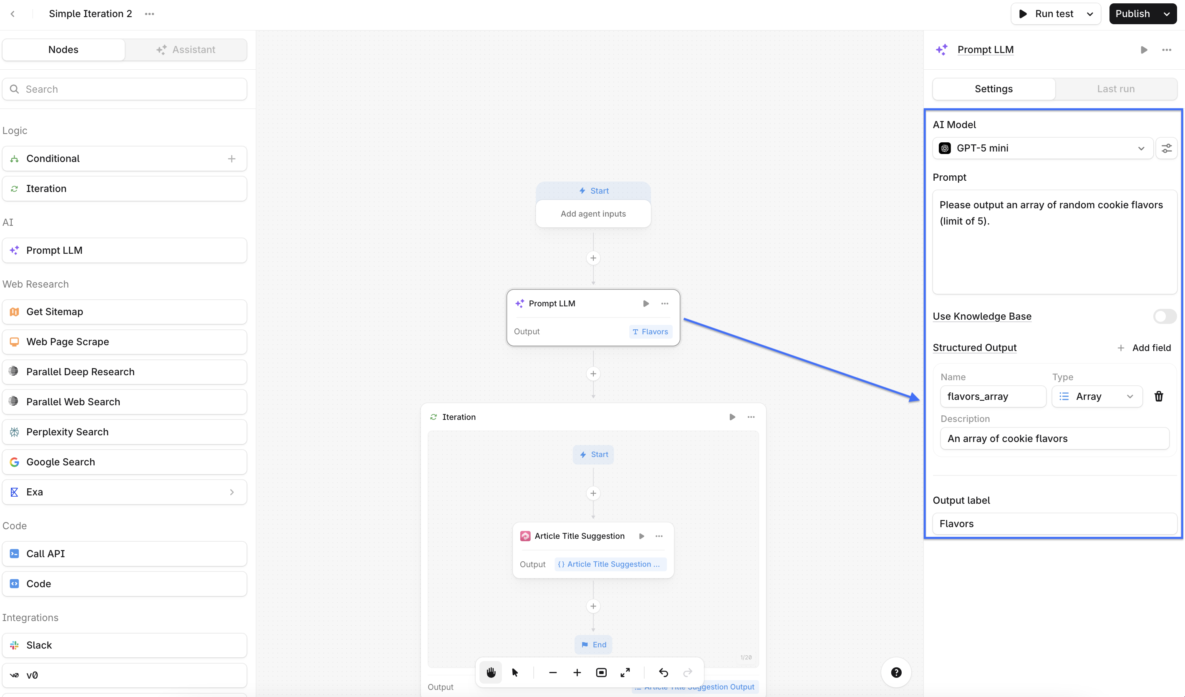Open the Array type dropdown
Image resolution: width=1185 pixels, height=697 pixels.
click(x=1097, y=396)
